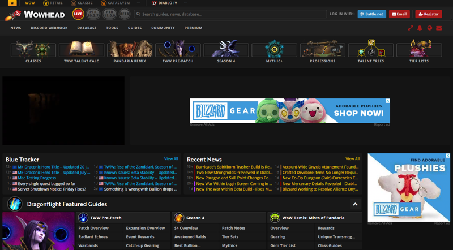The height and width of the screenshot is (250, 453).
Task: View all Recent News
Action: point(352,159)
